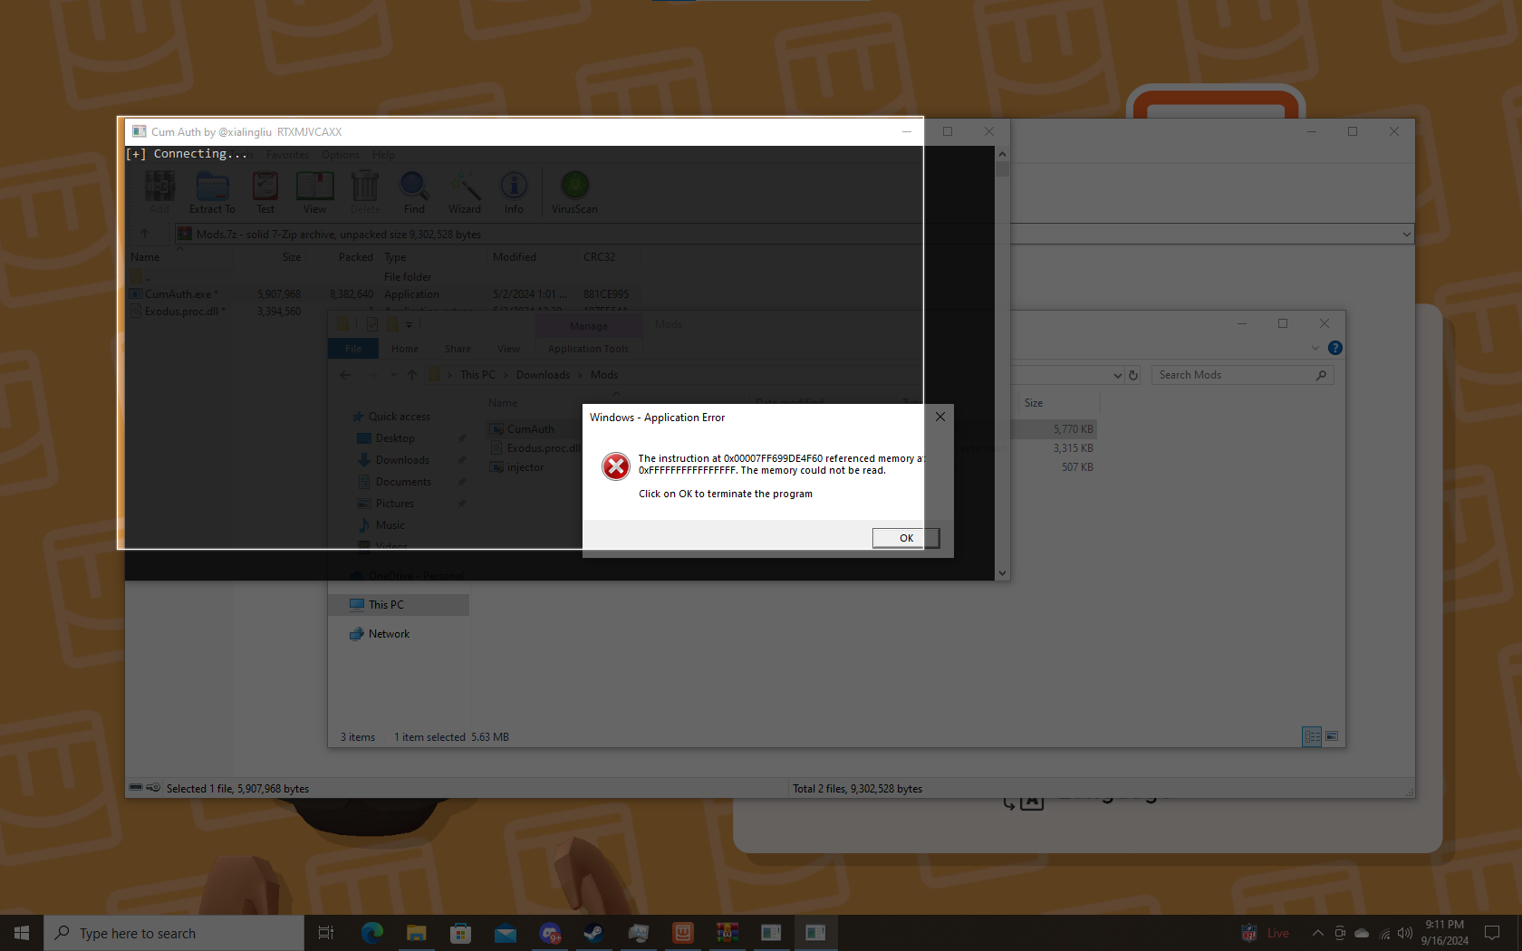Sort WinRAR list by Size column
1522x951 pixels.
pos(291,257)
